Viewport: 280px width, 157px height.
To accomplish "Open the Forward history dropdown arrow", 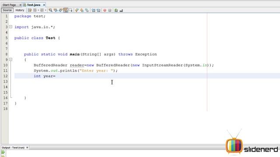I will (45, 10).
